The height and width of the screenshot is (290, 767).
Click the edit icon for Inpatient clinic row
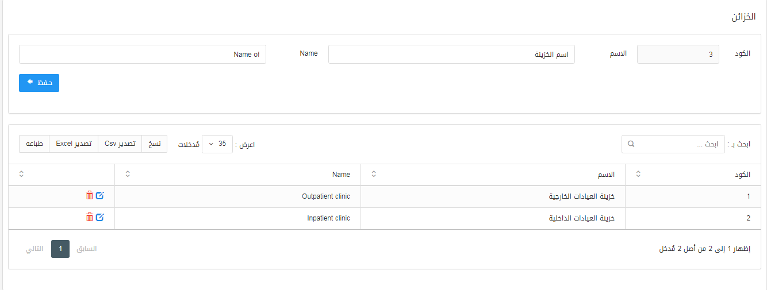(x=99, y=218)
